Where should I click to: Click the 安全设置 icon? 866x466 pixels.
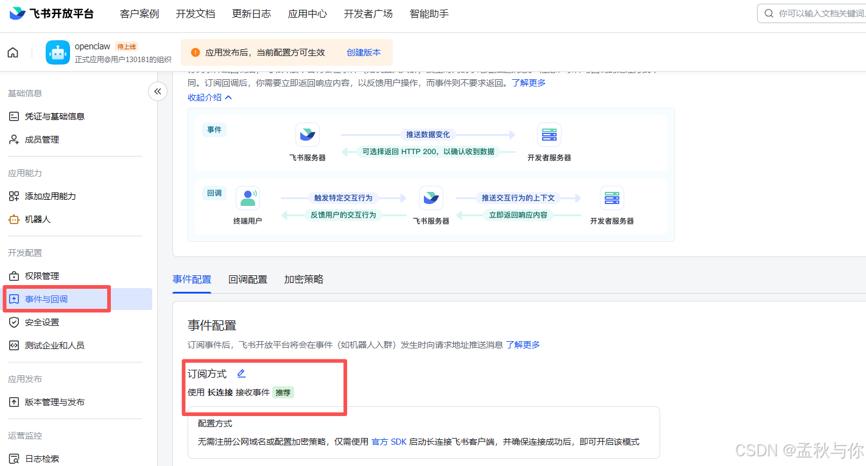point(13,322)
